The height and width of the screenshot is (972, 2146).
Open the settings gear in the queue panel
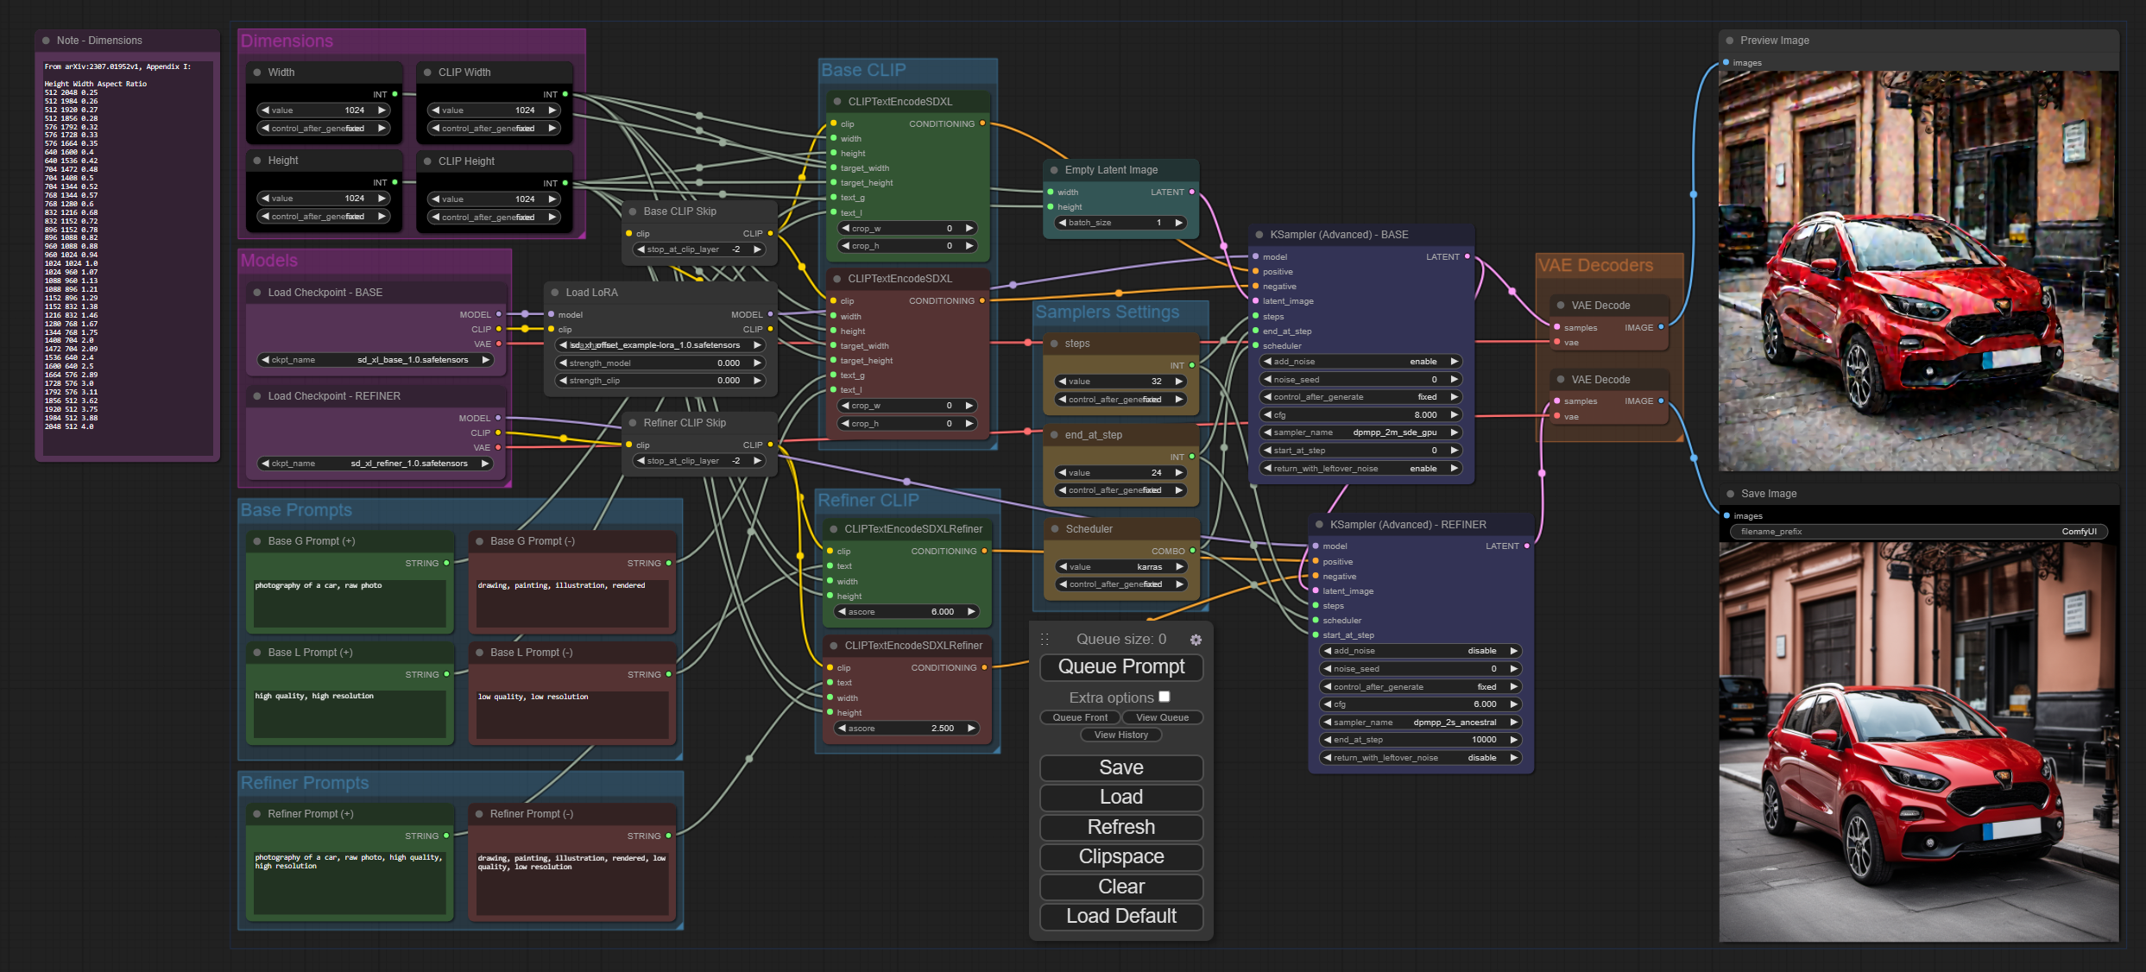1196,640
